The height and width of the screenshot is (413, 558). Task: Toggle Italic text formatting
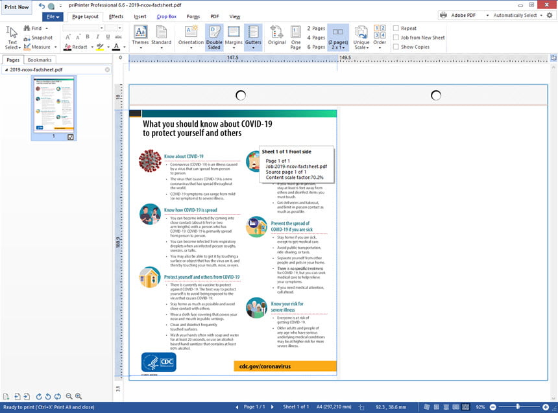[97, 37]
